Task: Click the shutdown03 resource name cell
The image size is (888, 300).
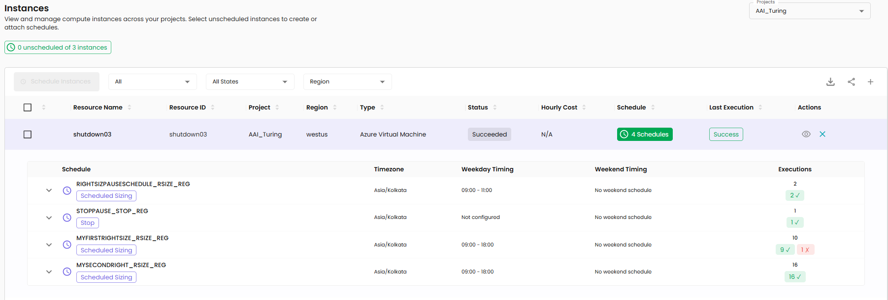Action: (x=93, y=135)
